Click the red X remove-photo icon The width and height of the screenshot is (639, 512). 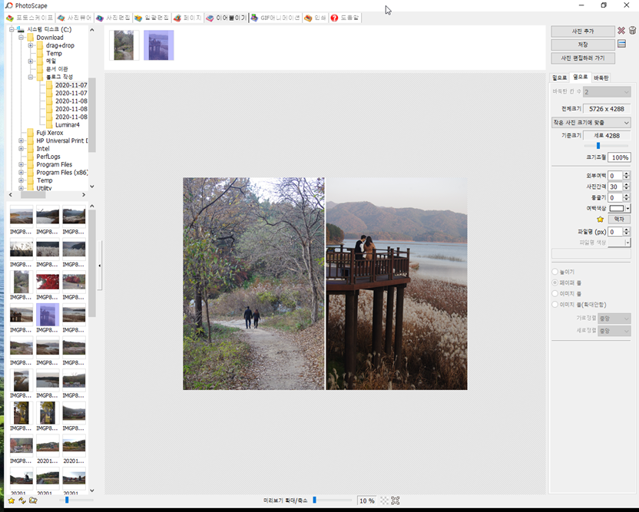621,31
